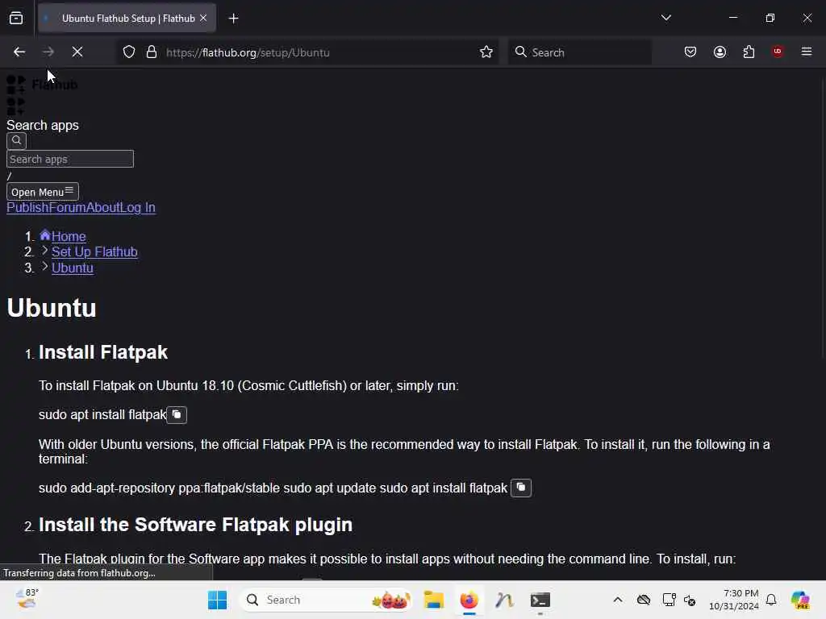Image resolution: width=826 pixels, height=619 pixels.
Task: Open the Firefox account icon
Action: click(x=720, y=52)
